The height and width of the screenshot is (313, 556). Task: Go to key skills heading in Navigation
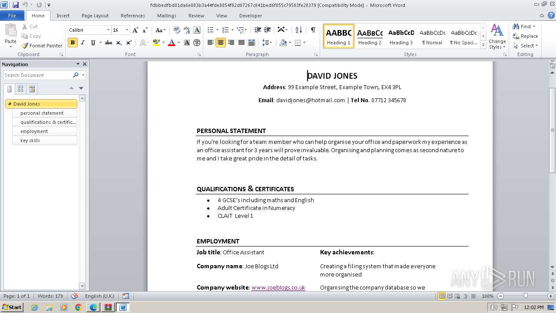(x=45, y=140)
